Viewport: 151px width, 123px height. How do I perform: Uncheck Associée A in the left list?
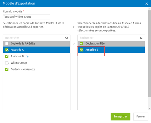point(7,50)
